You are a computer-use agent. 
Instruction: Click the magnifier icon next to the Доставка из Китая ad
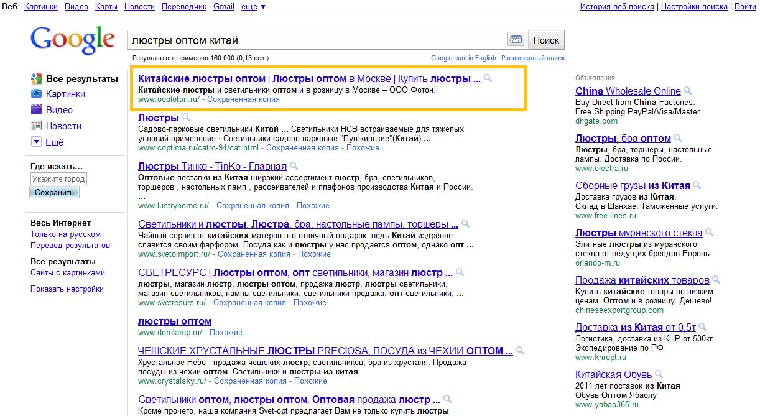(x=703, y=327)
